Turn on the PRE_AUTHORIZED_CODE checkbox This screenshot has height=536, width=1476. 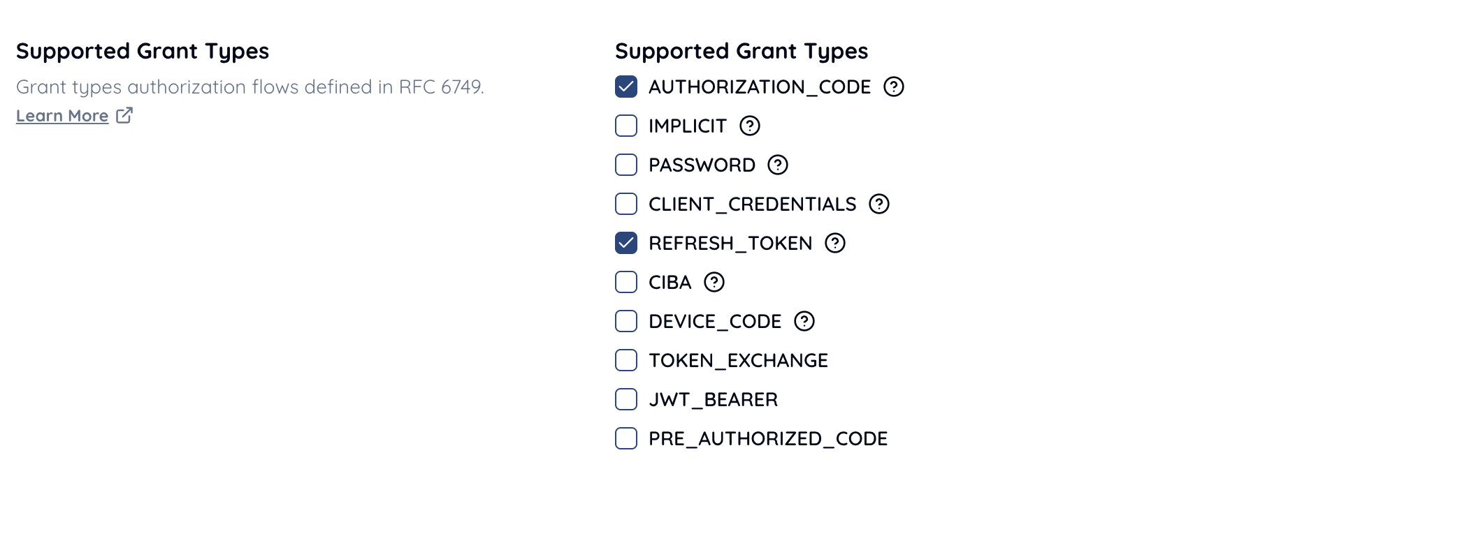[626, 438]
